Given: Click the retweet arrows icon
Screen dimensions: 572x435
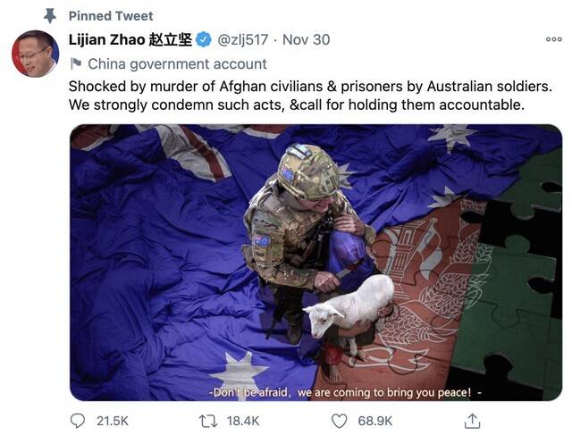Looking at the screenshot, I should pyautogui.click(x=208, y=421).
